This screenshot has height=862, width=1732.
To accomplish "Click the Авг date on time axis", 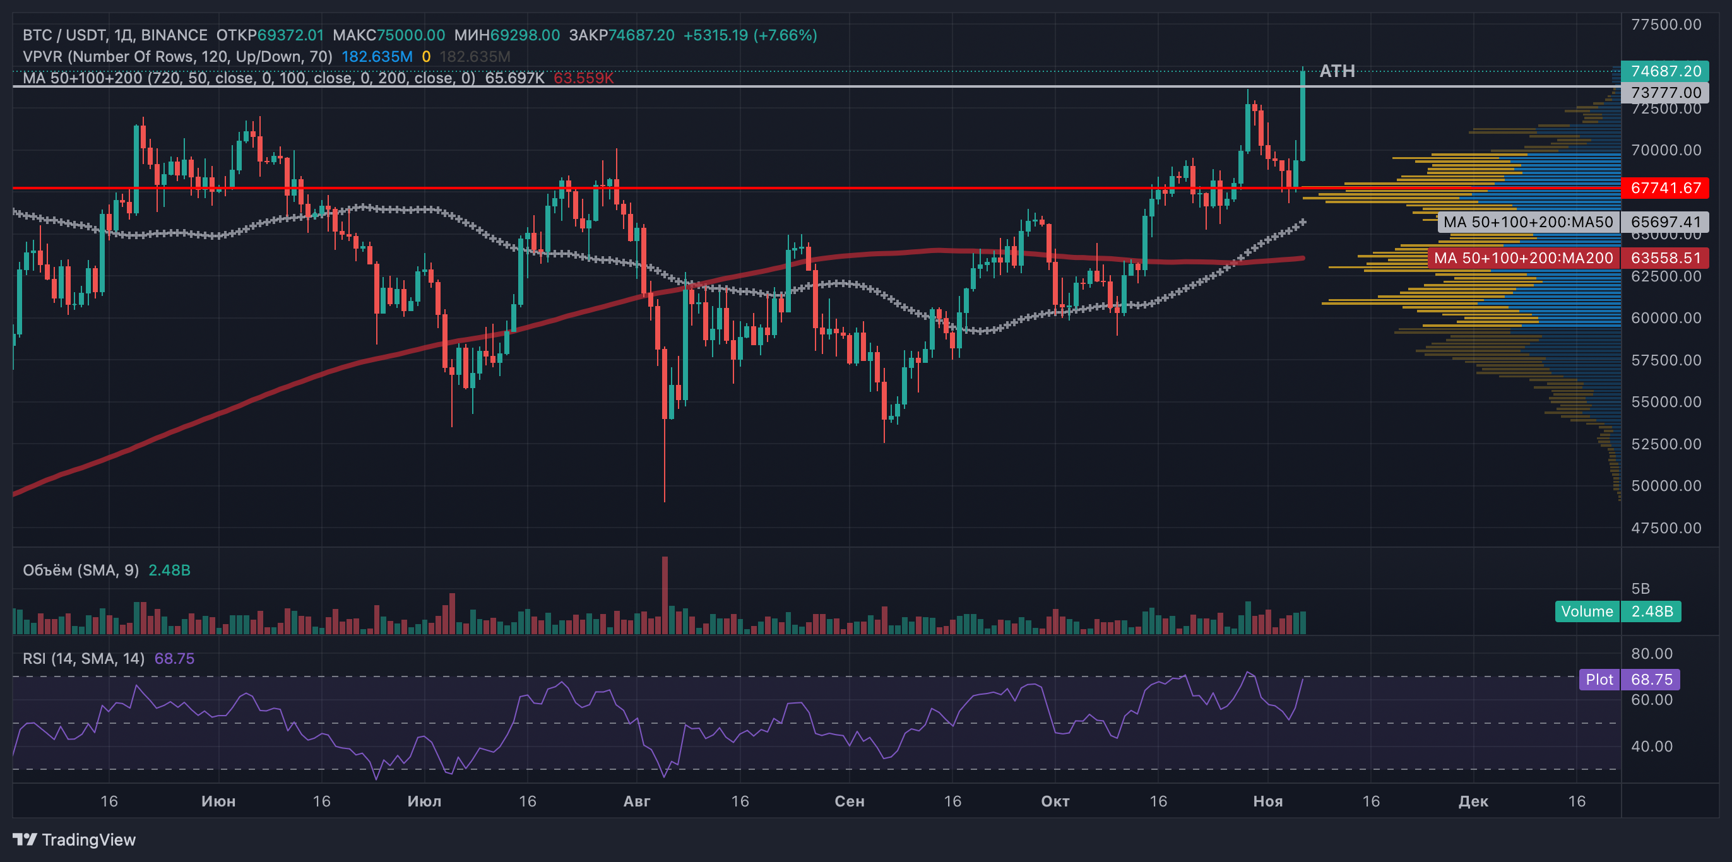I will pyautogui.click(x=636, y=801).
